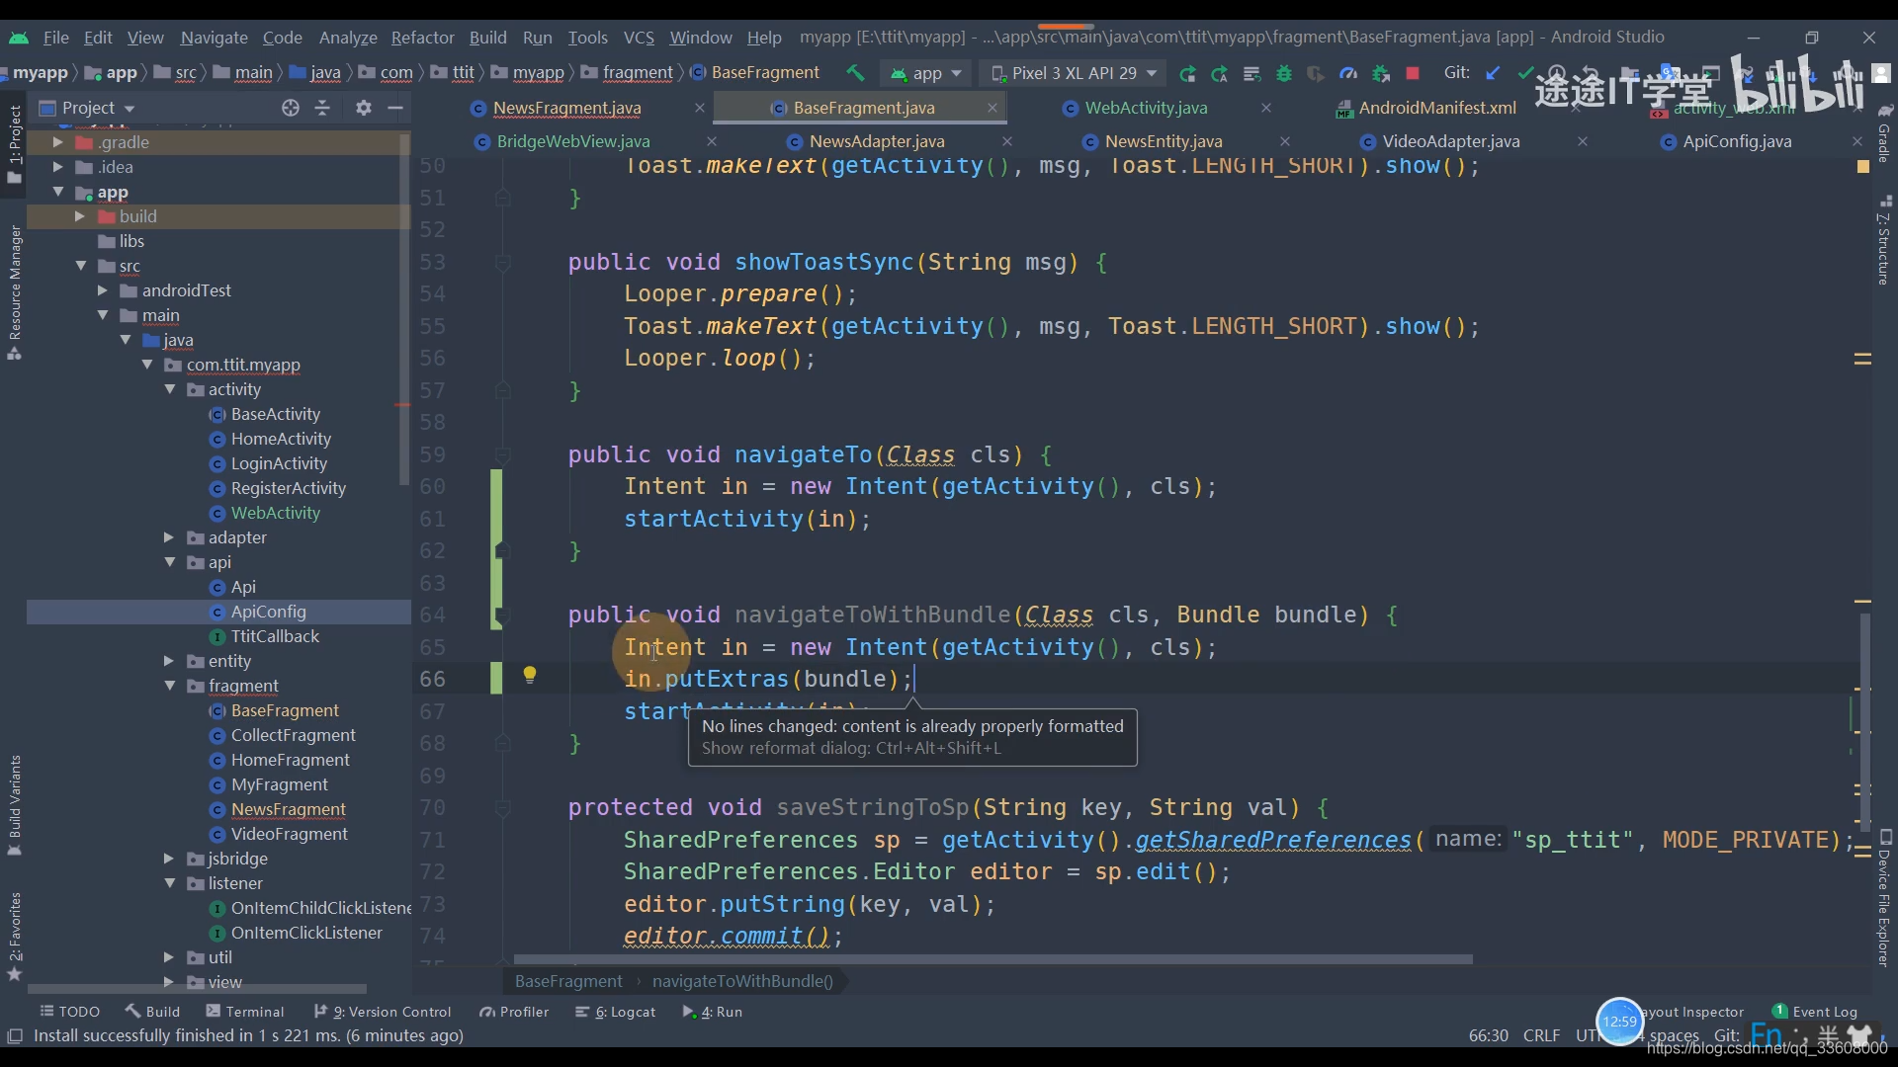The image size is (1898, 1067).
Task: Close the NewsAdapter.java tab
Action: (1007, 141)
